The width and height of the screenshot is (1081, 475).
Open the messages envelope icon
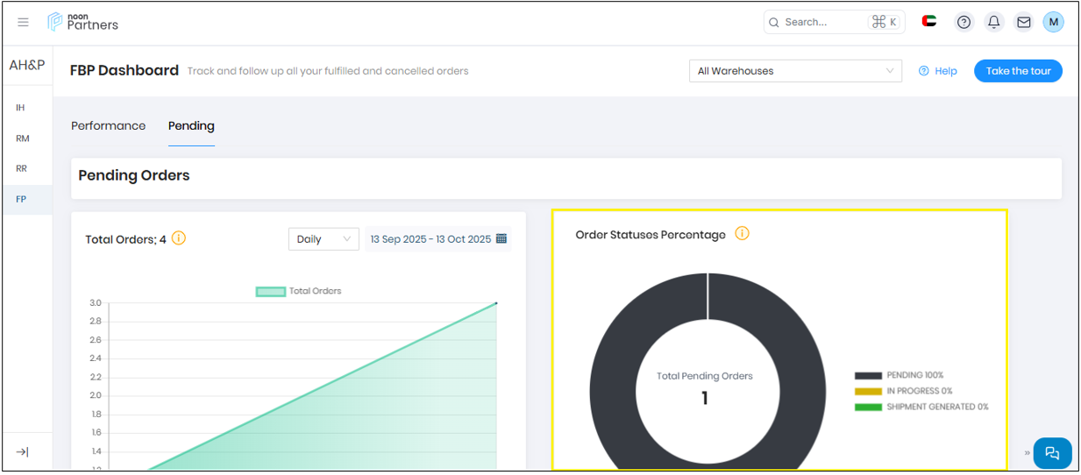(x=1023, y=23)
